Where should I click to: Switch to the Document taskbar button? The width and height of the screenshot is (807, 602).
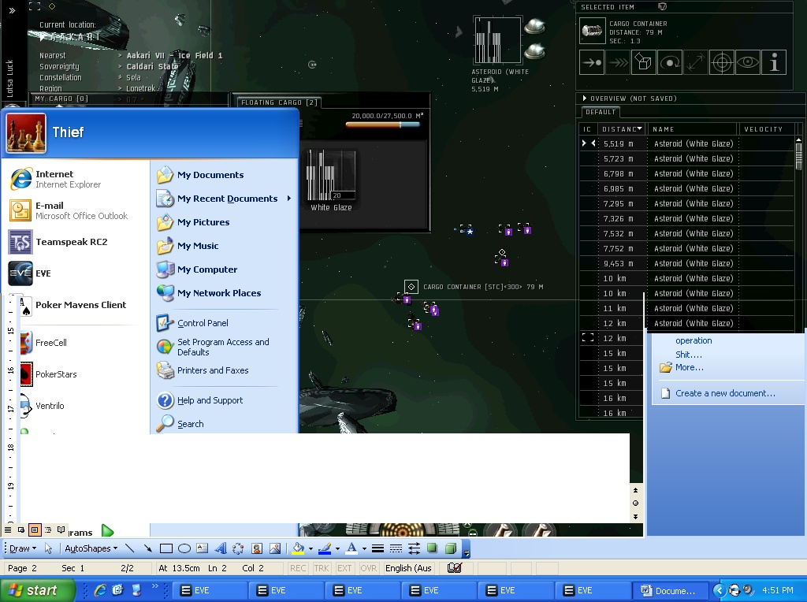click(x=670, y=591)
